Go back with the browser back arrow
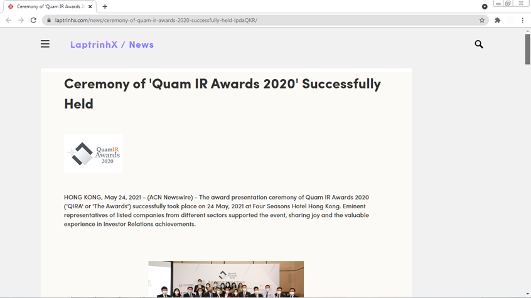This screenshot has height=298, width=531. pos(8,20)
